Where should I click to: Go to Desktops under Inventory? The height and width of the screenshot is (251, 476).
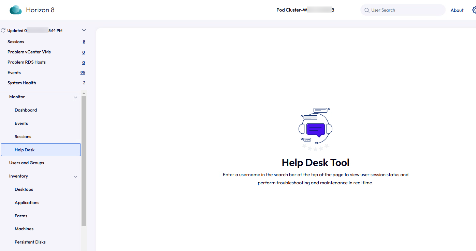[x=24, y=189]
